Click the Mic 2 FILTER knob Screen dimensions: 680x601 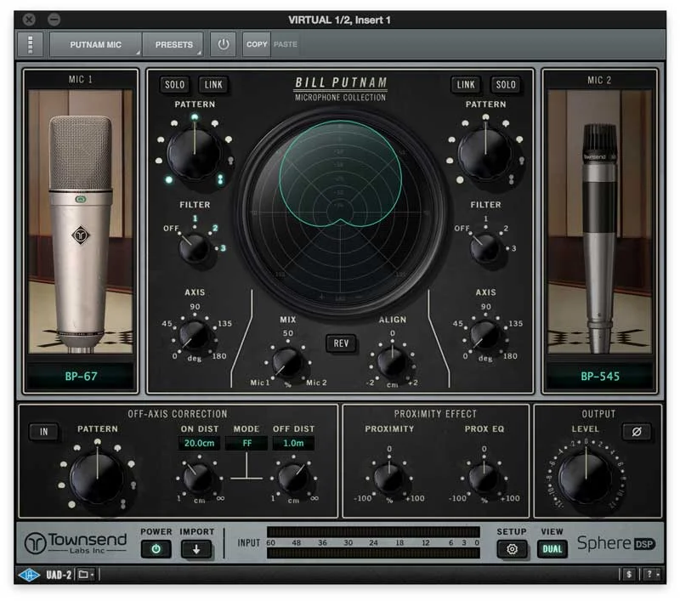pyautogui.click(x=484, y=247)
